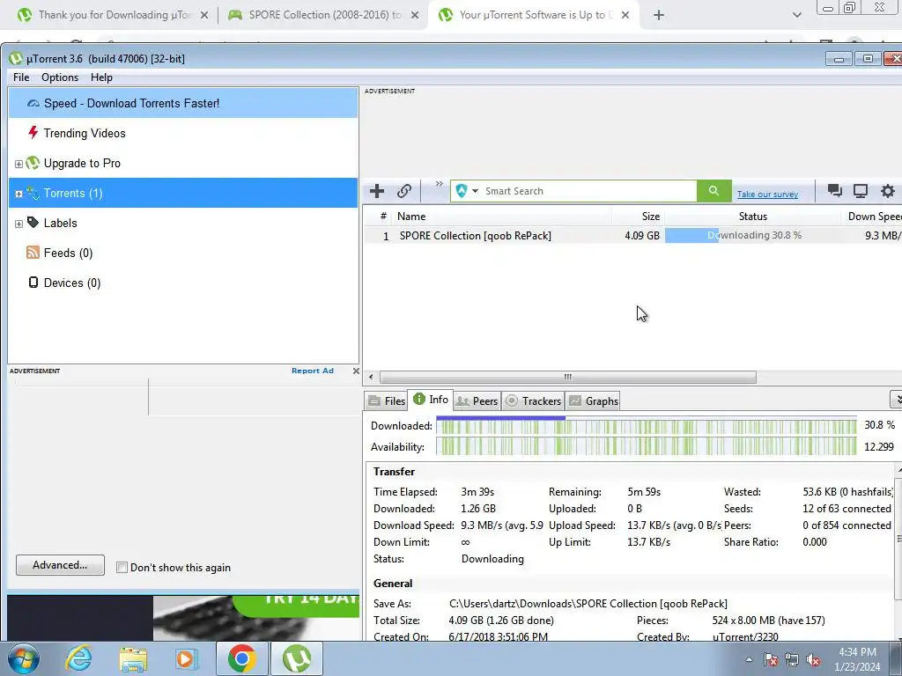Click the Upgrade to Pro uTorrent icon
The image size is (902, 676).
click(33, 163)
